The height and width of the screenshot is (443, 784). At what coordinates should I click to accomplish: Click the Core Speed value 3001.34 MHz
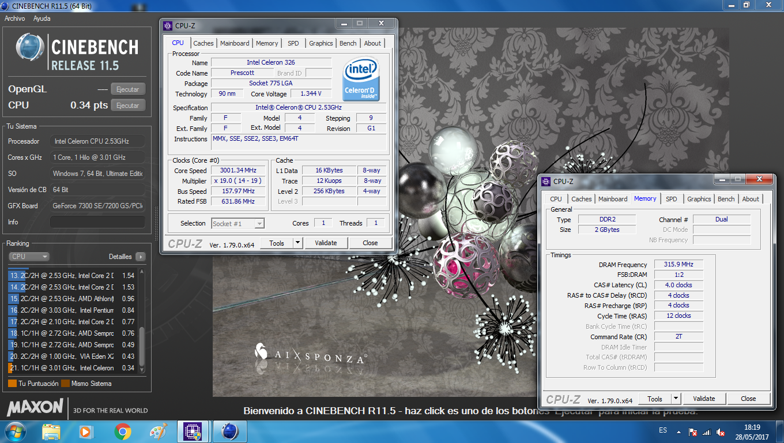[238, 170]
